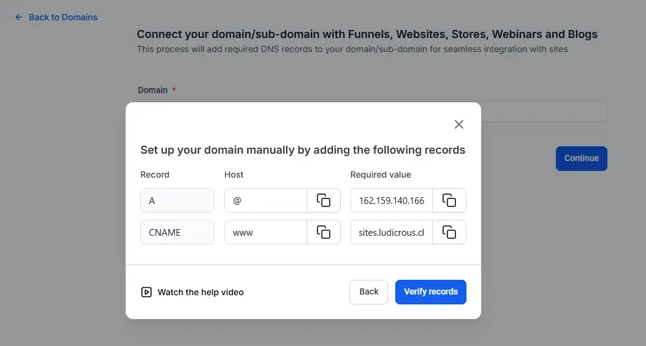
Task: Open the help video play icon
Action: point(146,292)
